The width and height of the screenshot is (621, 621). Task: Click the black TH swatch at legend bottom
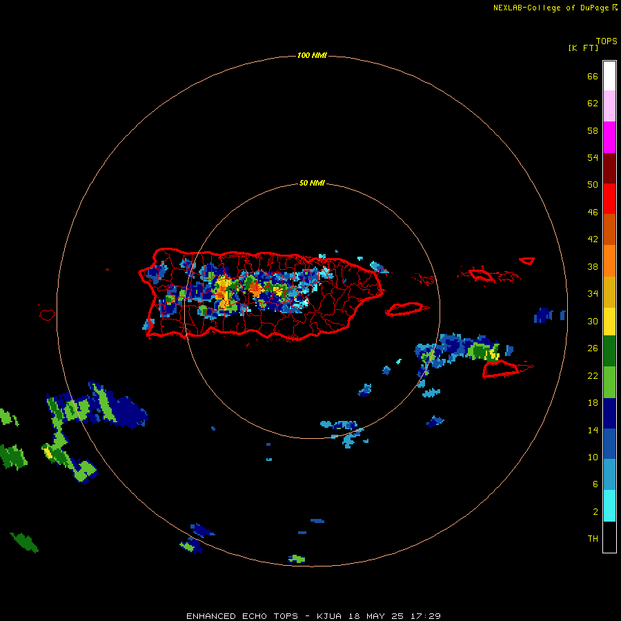(609, 537)
